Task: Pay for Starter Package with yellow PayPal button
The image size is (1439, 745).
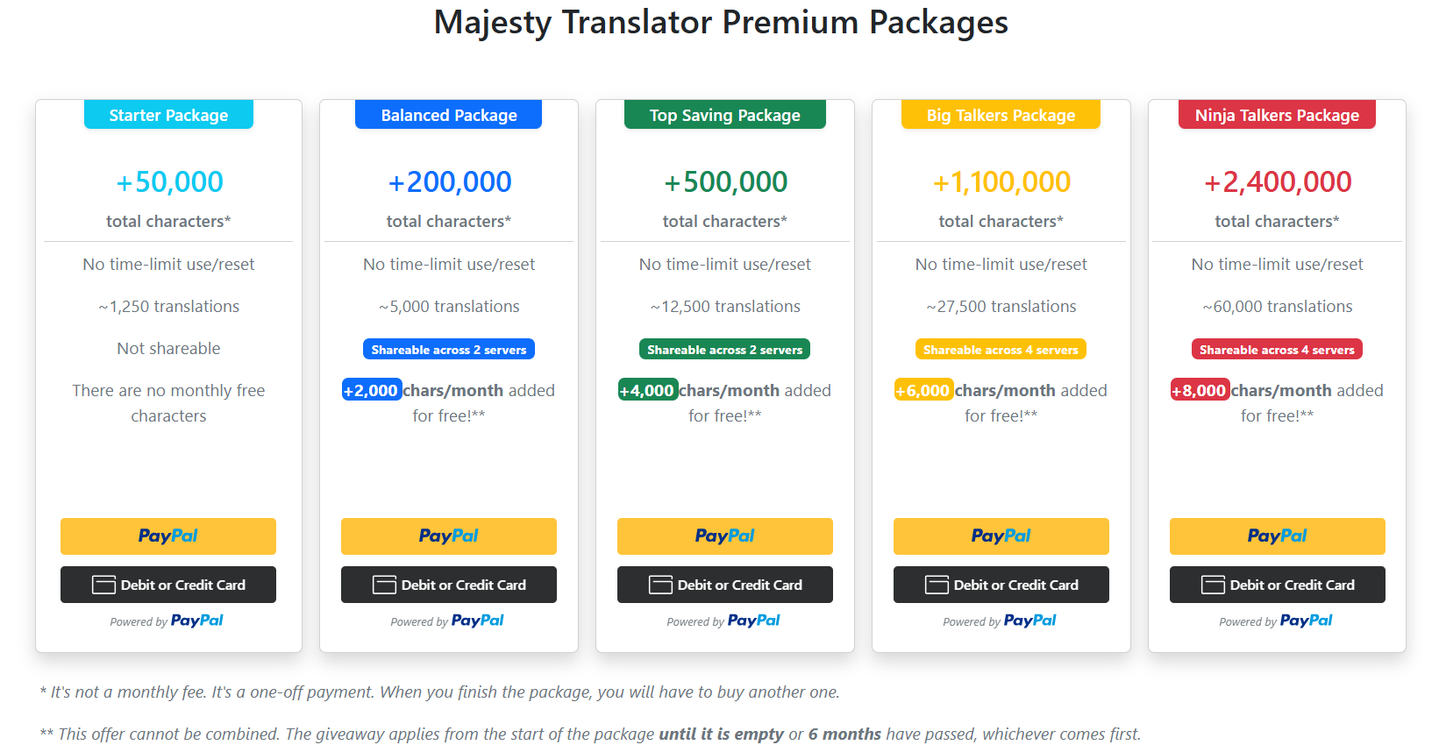Action: [x=168, y=536]
